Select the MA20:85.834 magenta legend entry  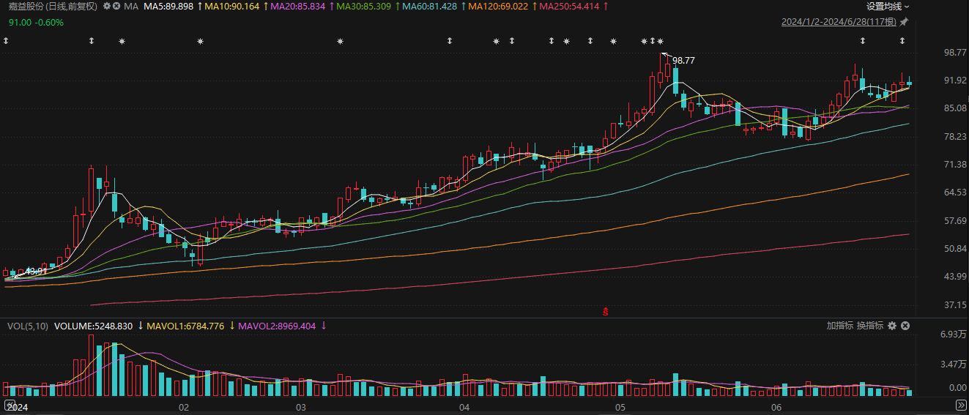(297, 6)
